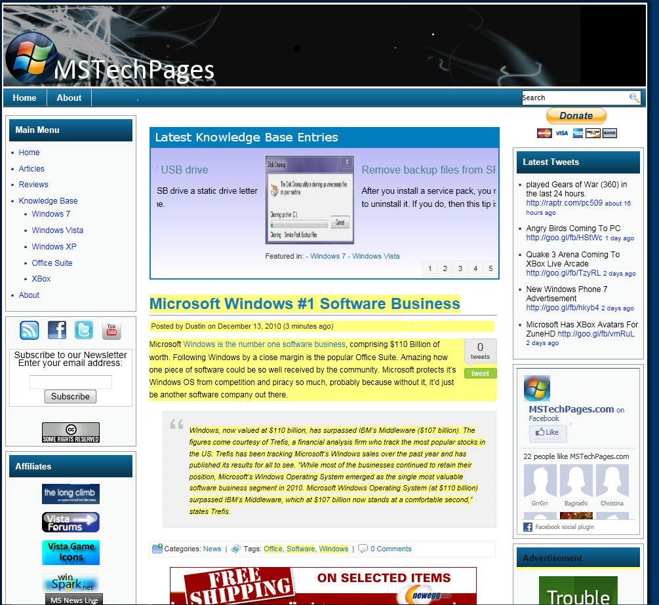The image size is (659, 605).
Task: Jump to slide 5 in Knowledge Base
Action: (491, 268)
